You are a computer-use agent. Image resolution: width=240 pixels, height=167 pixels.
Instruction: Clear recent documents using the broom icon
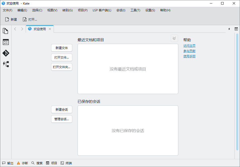174,38
